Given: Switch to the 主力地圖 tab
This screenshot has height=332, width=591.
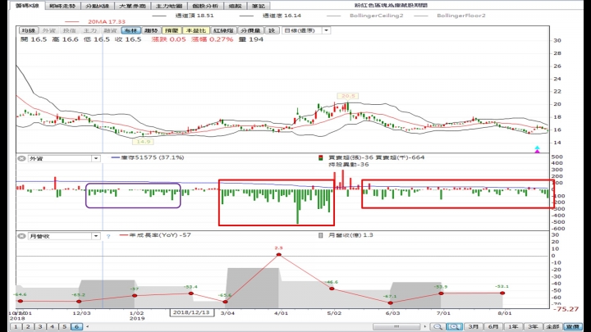Looking at the screenshot, I should (169, 6).
